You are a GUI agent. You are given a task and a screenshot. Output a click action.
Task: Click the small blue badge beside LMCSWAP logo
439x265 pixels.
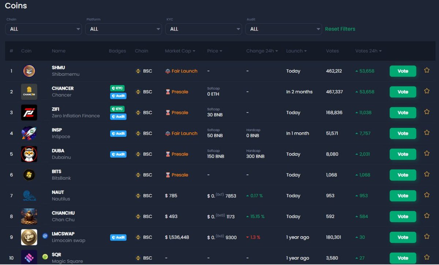point(45,236)
